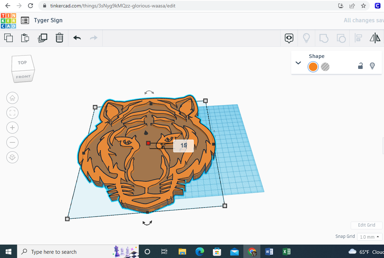384x258 pixels.
Task: Open the Align tool
Action: point(358,38)
